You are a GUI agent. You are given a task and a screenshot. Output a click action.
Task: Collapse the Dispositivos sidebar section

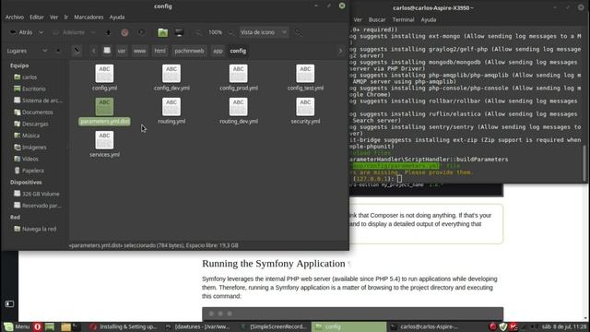[26, 183]
